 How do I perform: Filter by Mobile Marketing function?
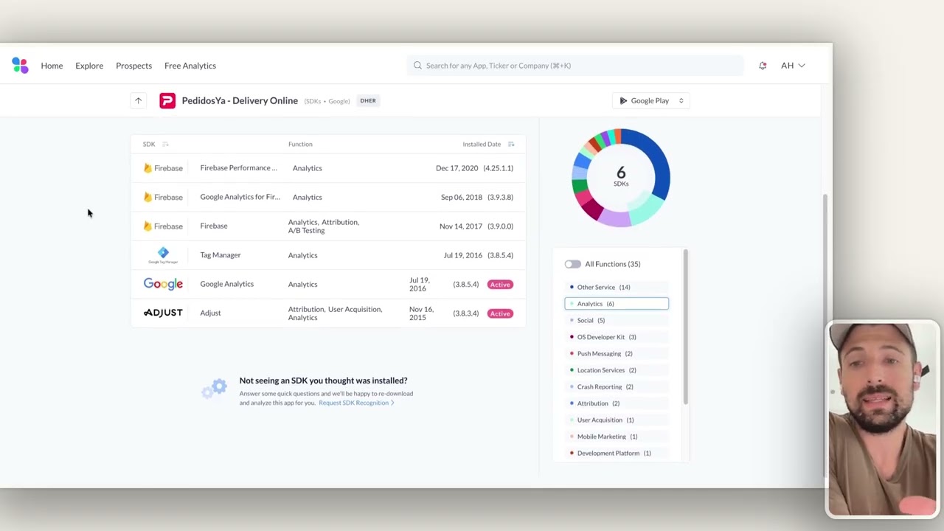[x=617, y=437]
